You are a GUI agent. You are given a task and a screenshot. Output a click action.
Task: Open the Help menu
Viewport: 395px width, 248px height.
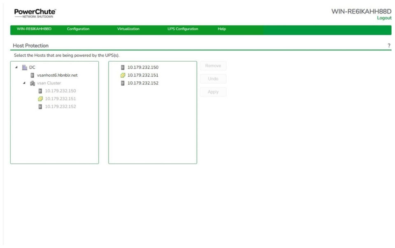pos(222,29)
